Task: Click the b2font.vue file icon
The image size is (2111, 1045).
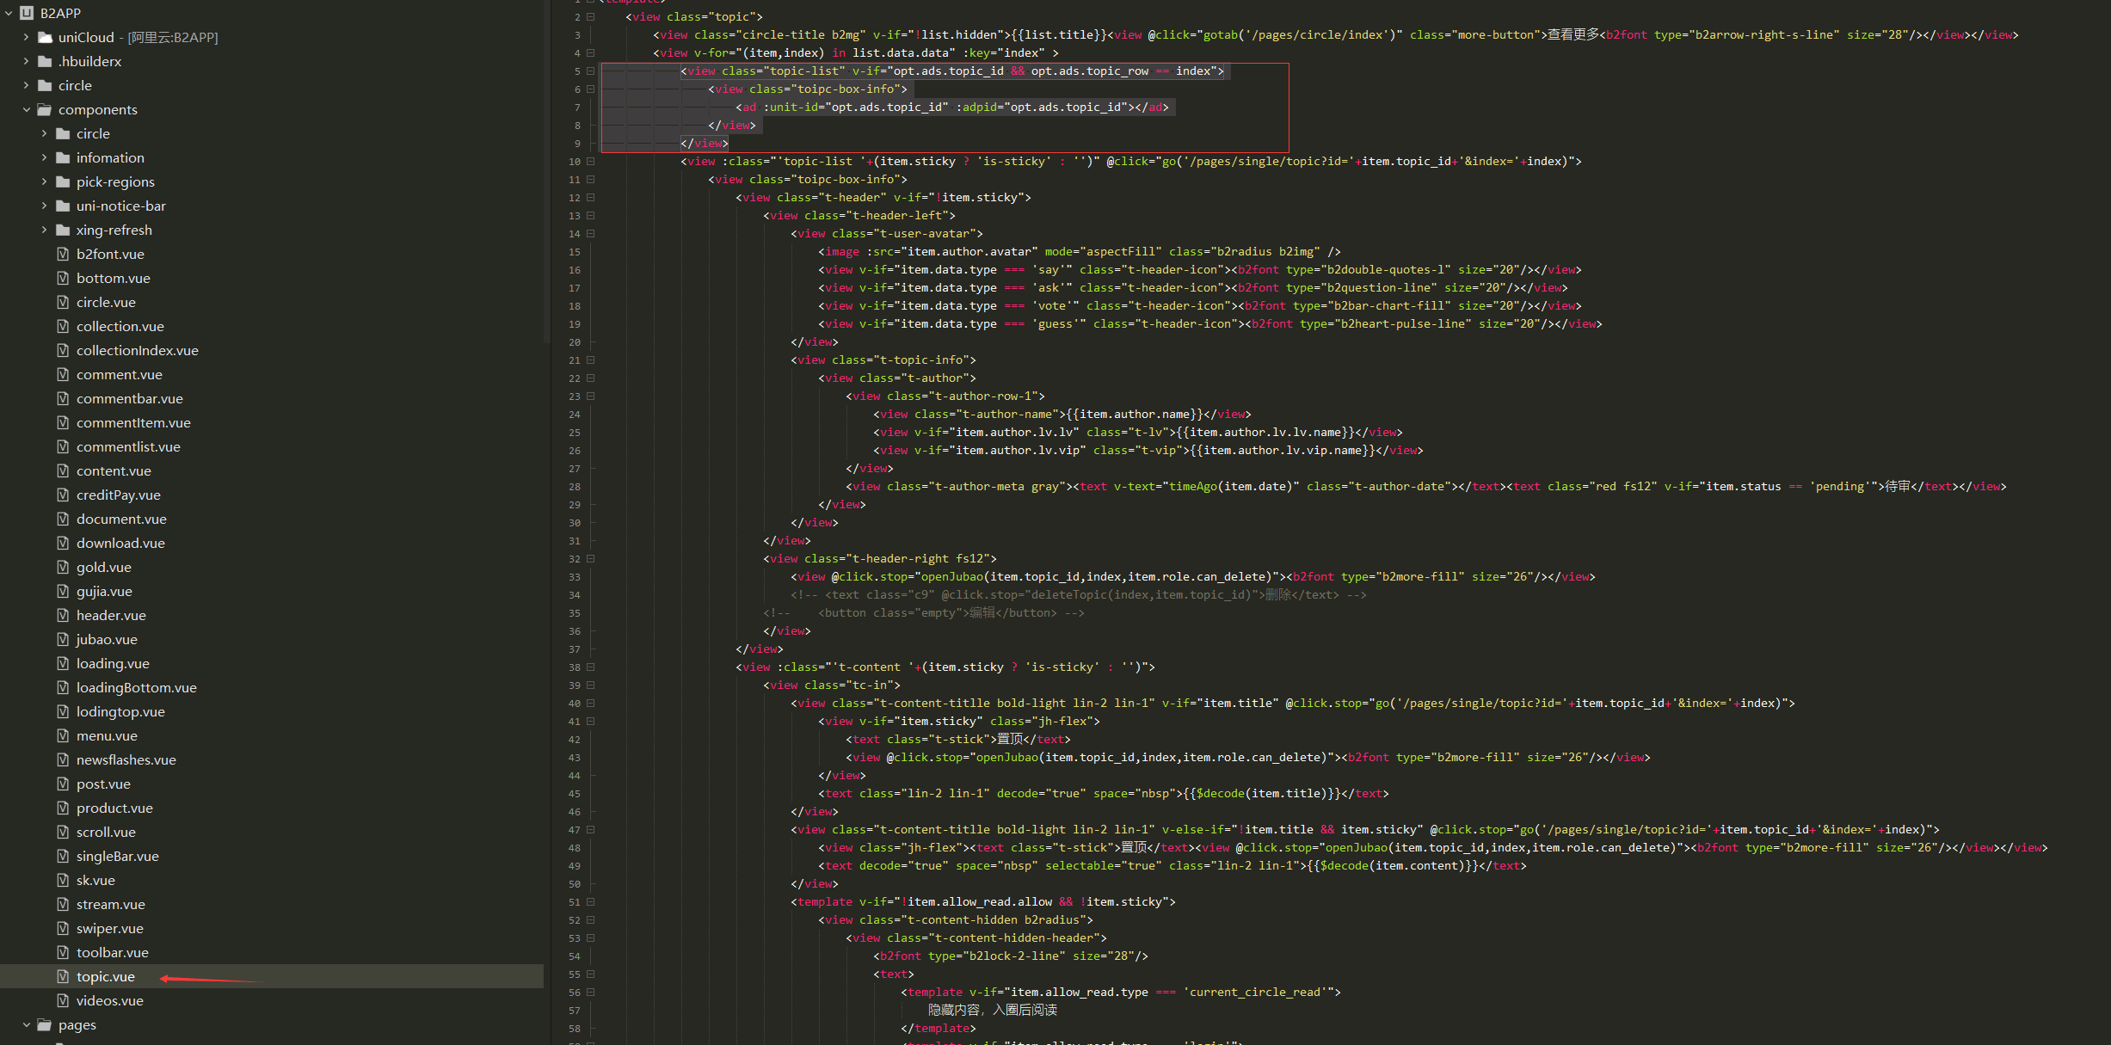Action: (63, 254)
